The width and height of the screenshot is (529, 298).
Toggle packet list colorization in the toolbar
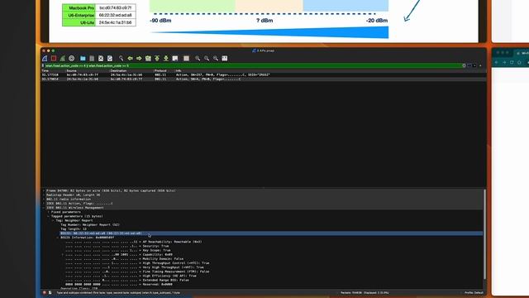186,59
